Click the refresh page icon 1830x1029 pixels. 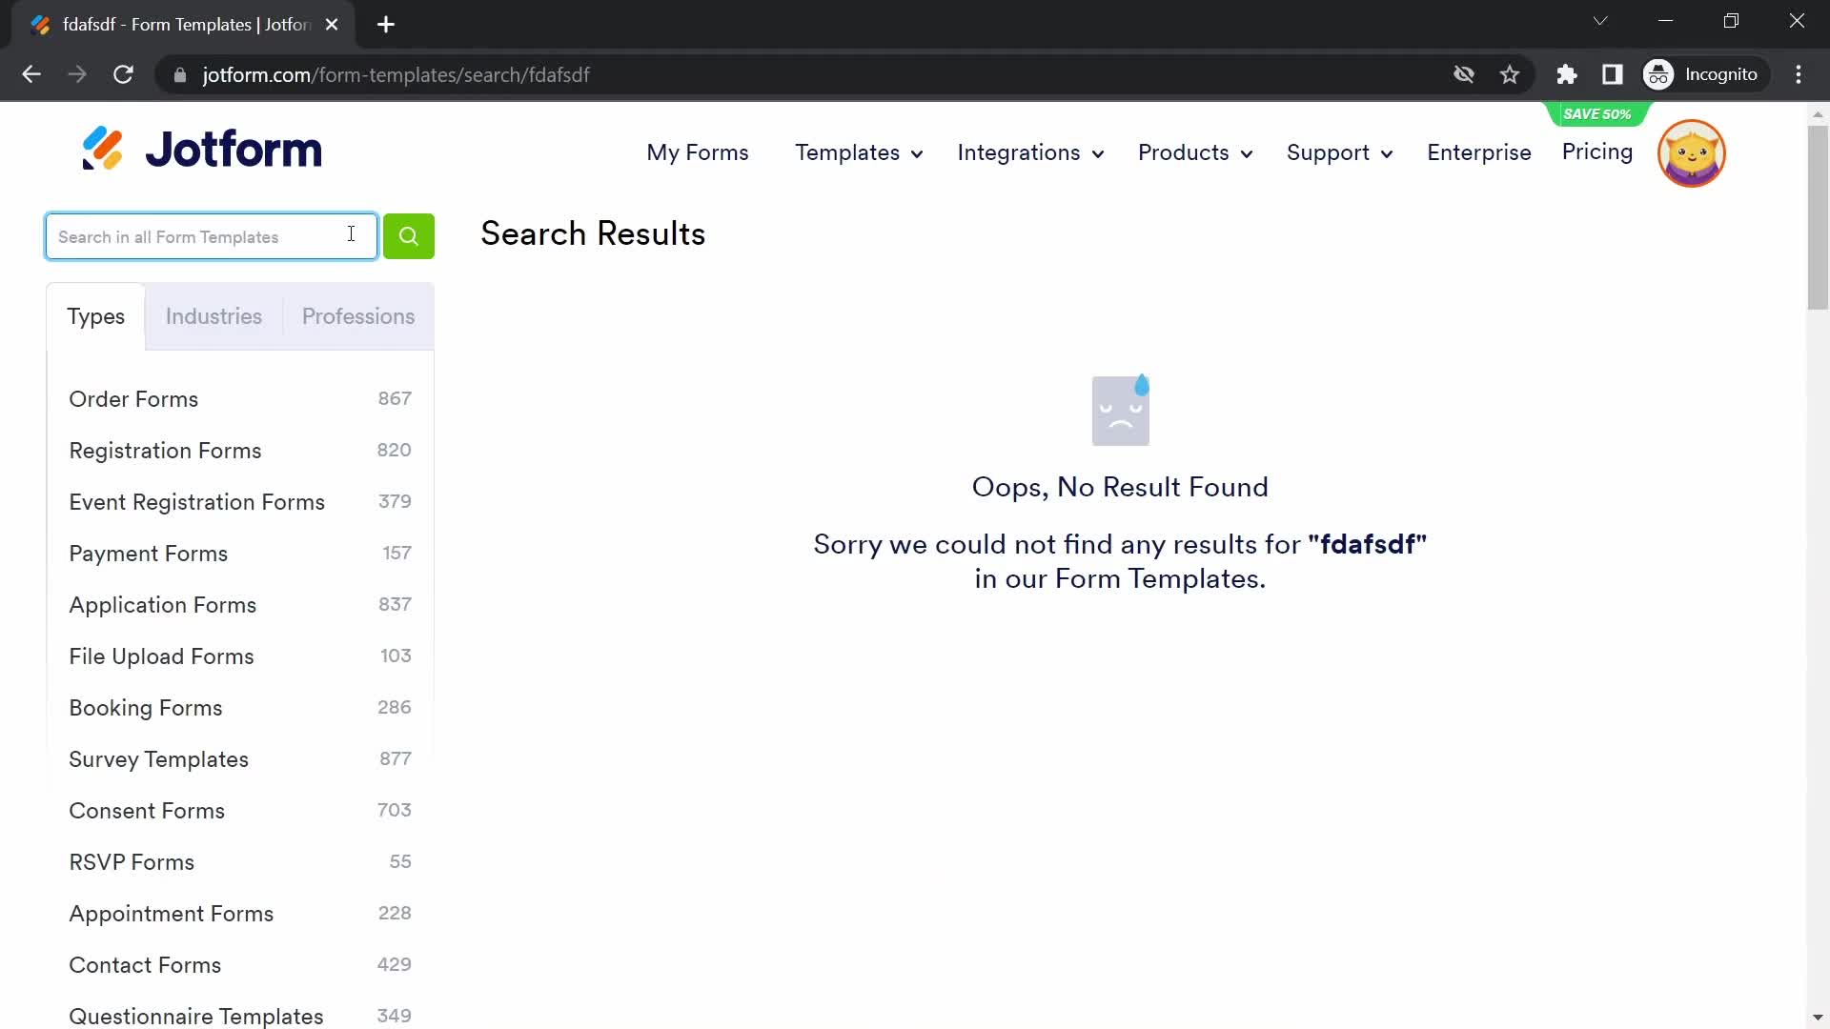pyautogui.click(x=123, y=74)
